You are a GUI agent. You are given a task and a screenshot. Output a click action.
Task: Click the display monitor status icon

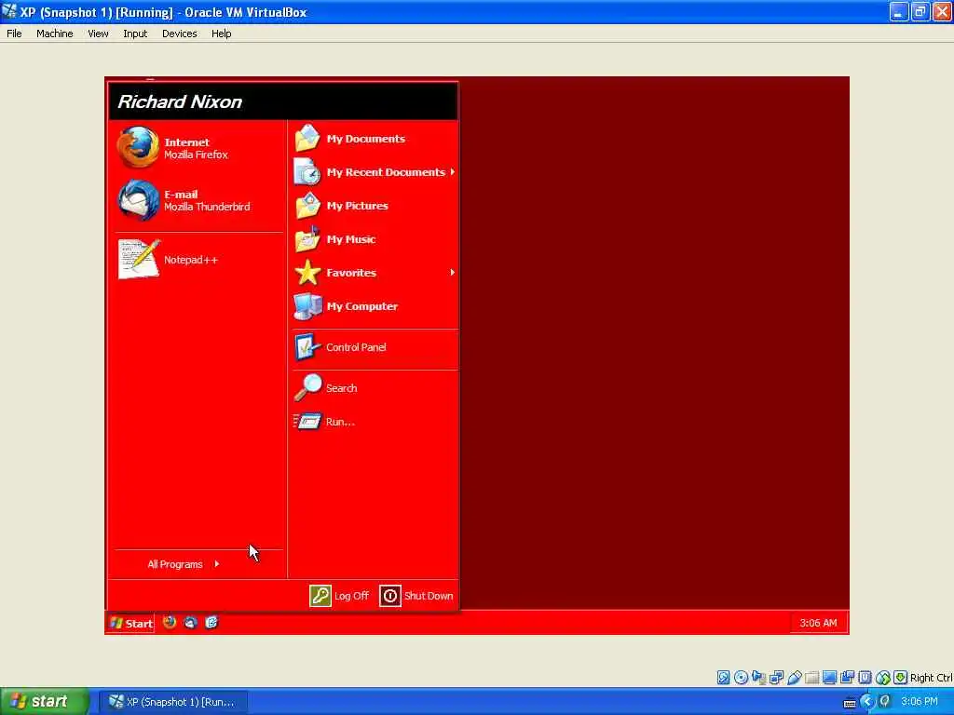tap(829, 678)
